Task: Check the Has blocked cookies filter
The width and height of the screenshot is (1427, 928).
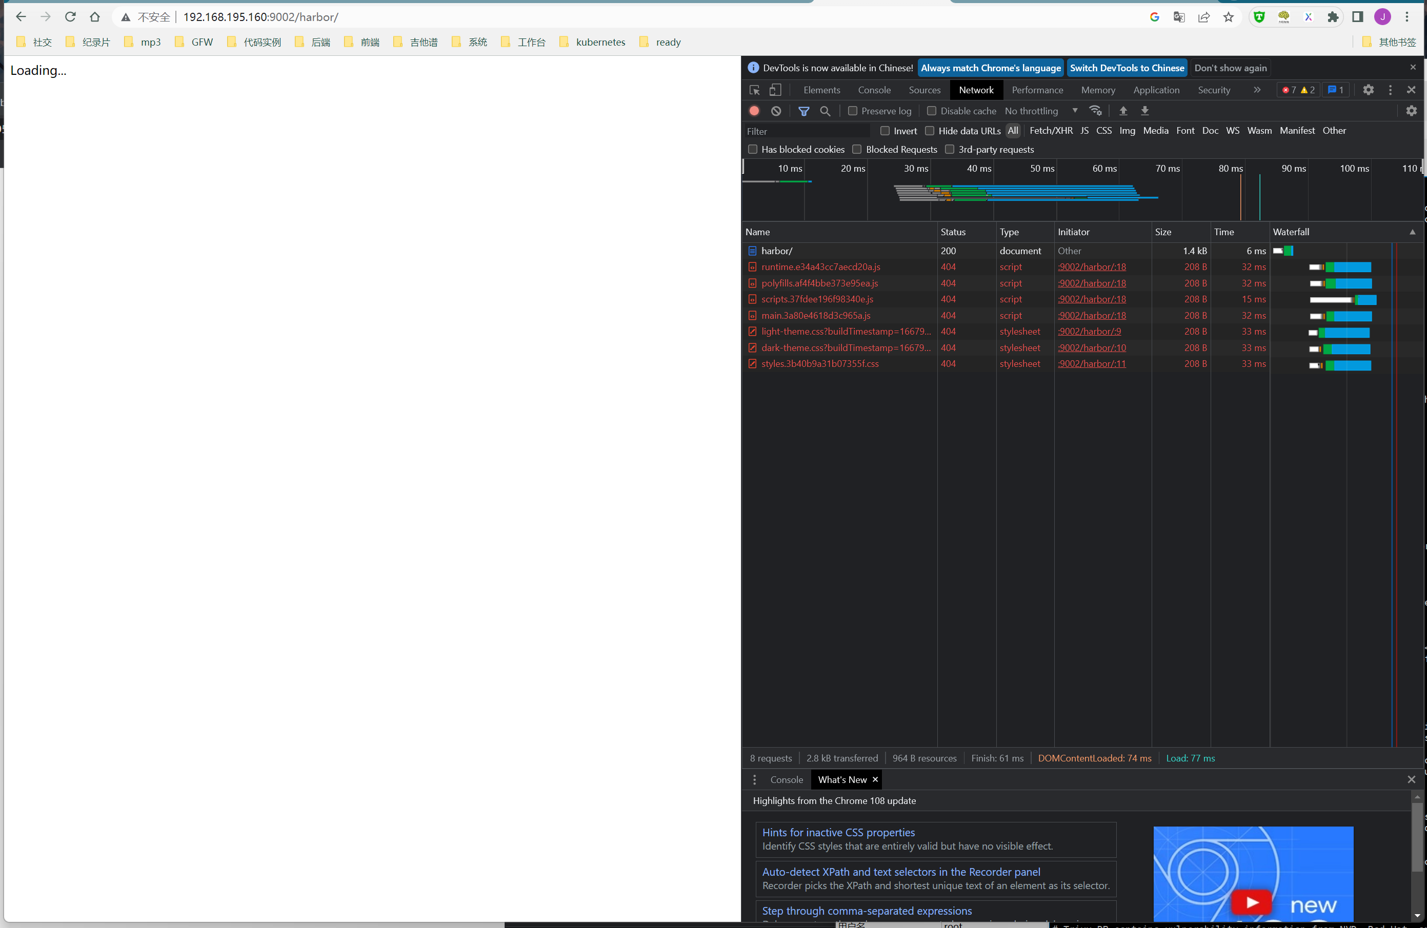Action: [753, 149]
